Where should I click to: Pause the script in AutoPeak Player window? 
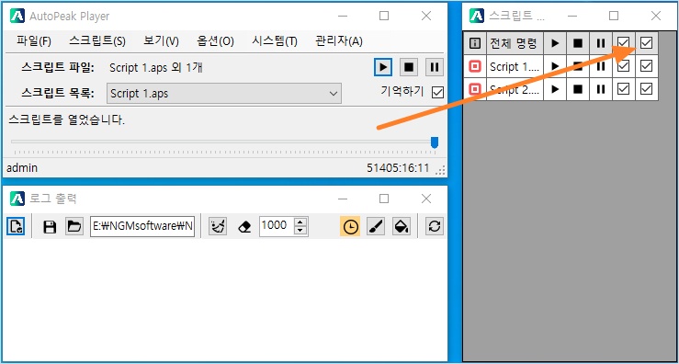435,67
